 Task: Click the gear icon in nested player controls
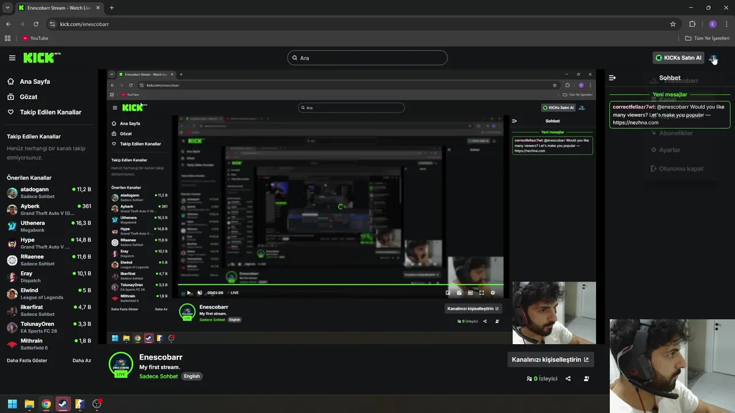[x=493, y=293]
